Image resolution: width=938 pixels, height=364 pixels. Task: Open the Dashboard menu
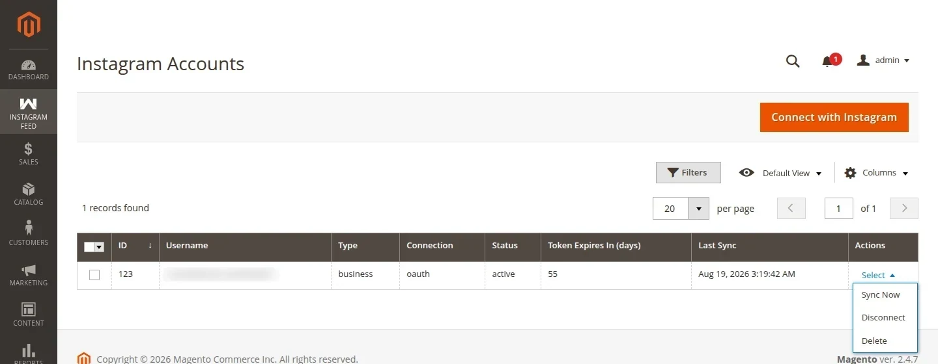[29, 70]
